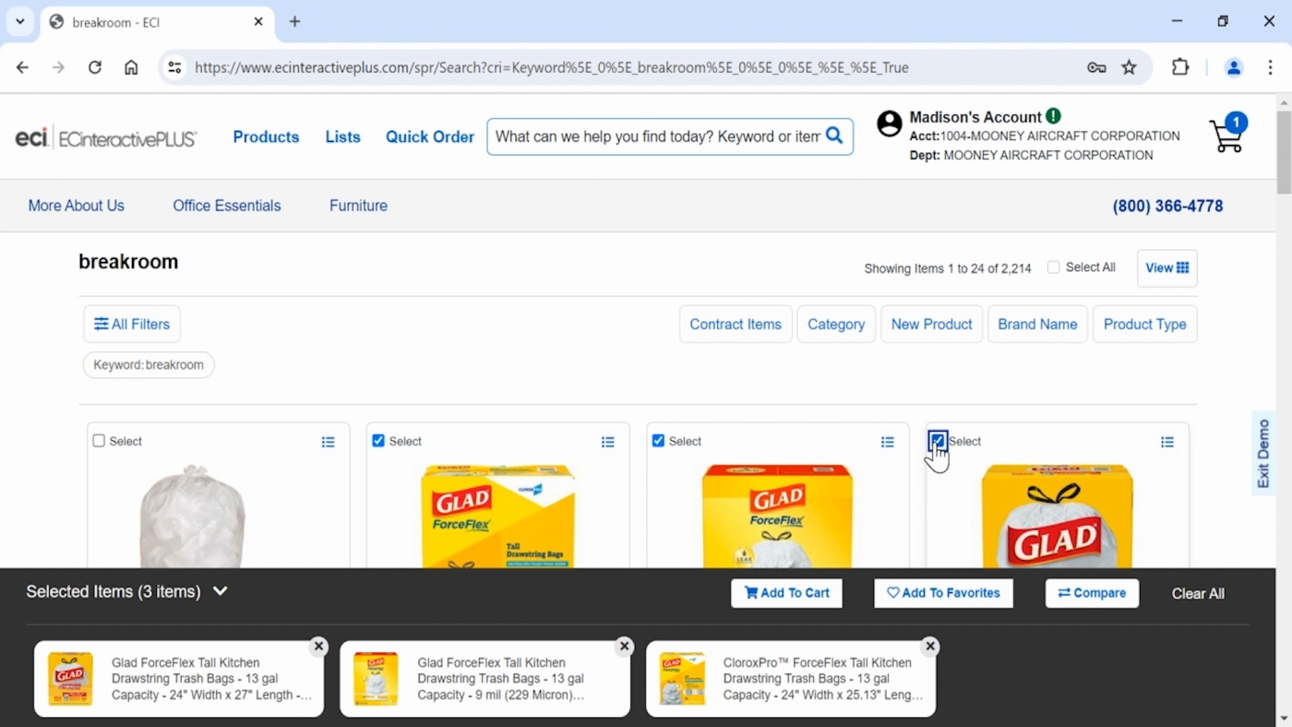
Task: Click Add To Cart button
Action: click(x=787, y=593)
